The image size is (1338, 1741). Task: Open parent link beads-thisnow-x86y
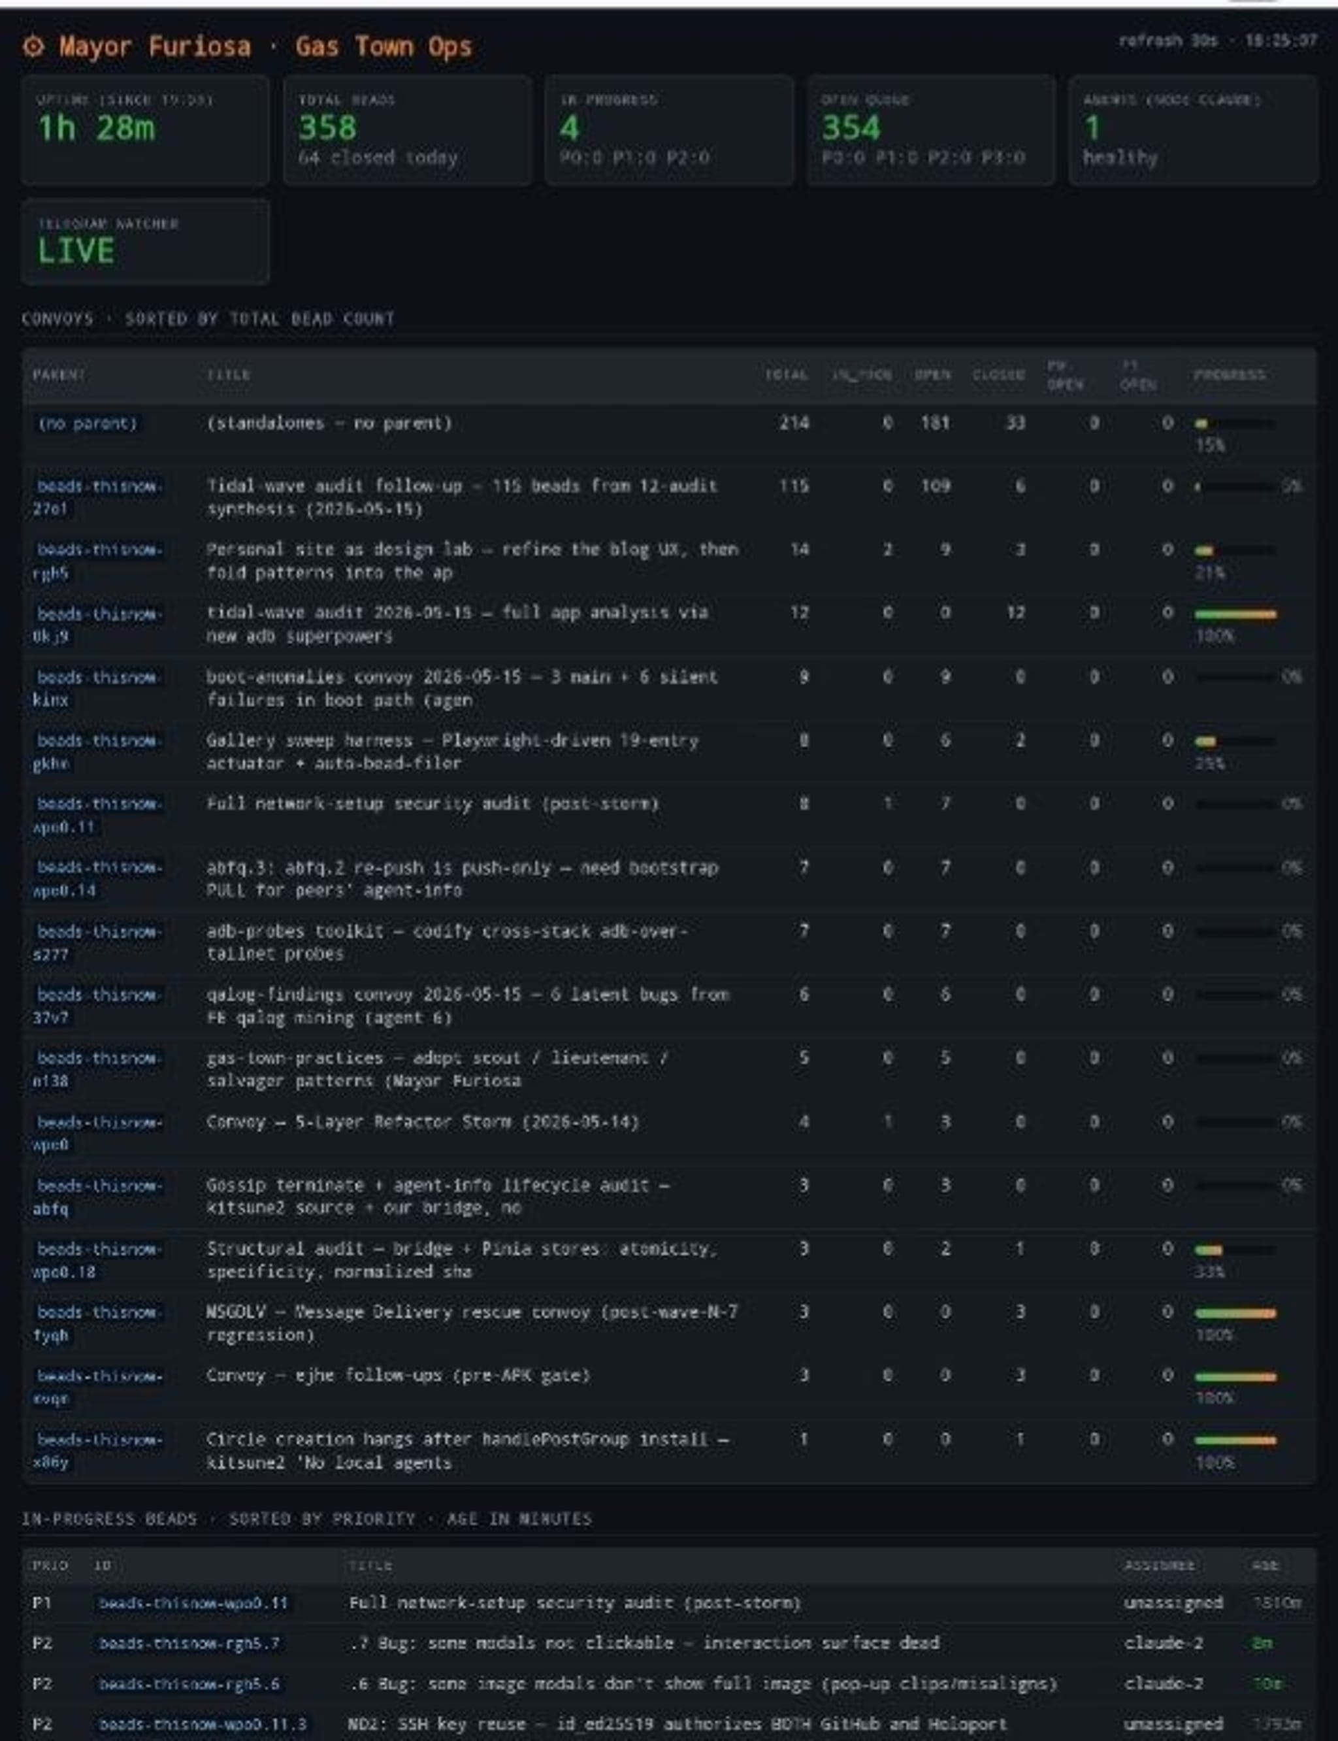coord(98,1451)
